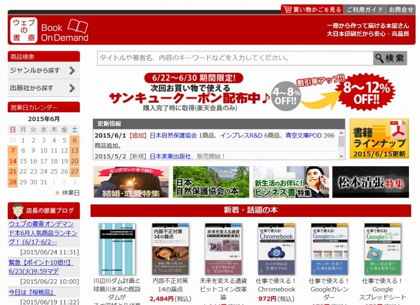Click the 2015年6月 calendar heading
420x305 pixels.
coord(44,119)
